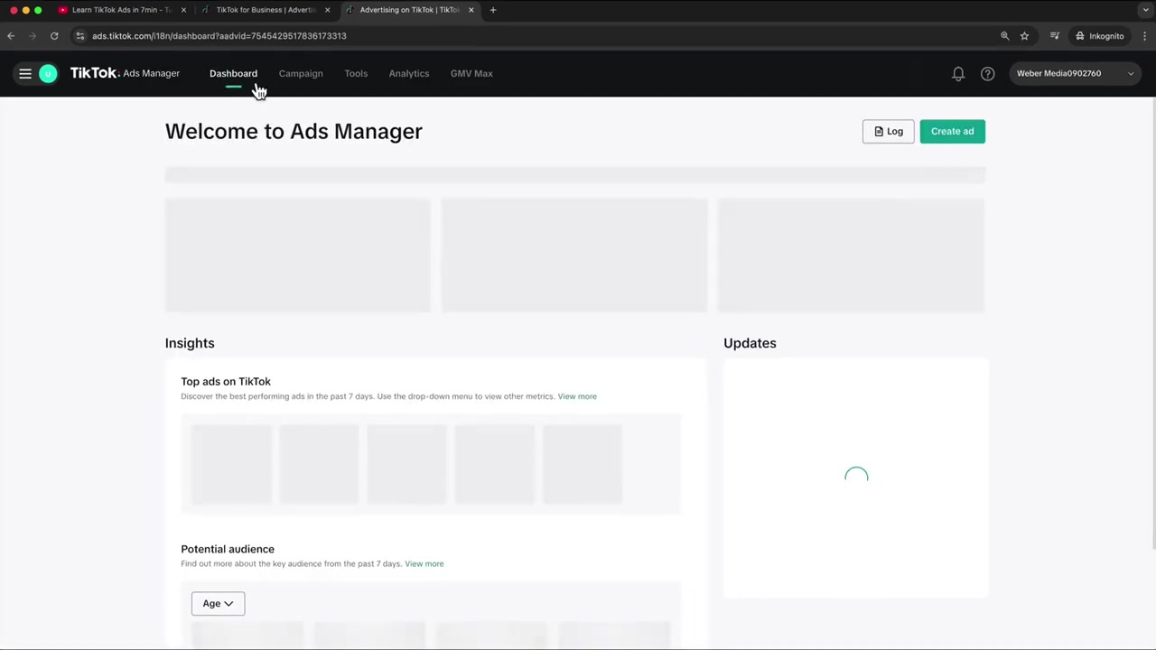This screenshot has height=650, width=1156.
Task: Click the TikTok Ads Manager logo
Action: 125,73
